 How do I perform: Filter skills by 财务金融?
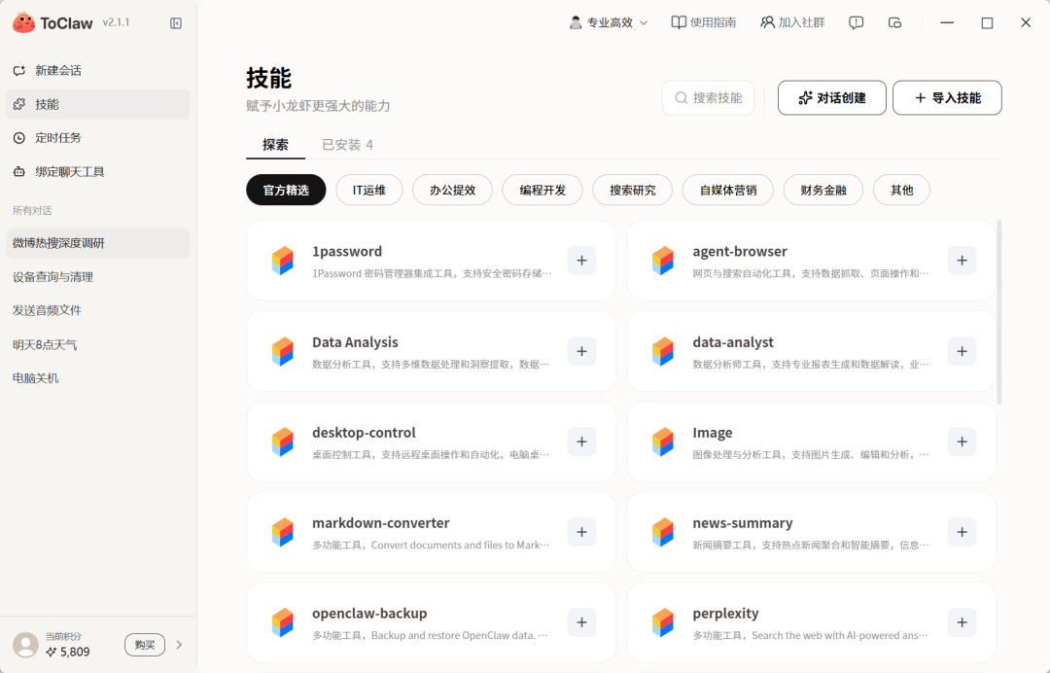pos(823,191)
